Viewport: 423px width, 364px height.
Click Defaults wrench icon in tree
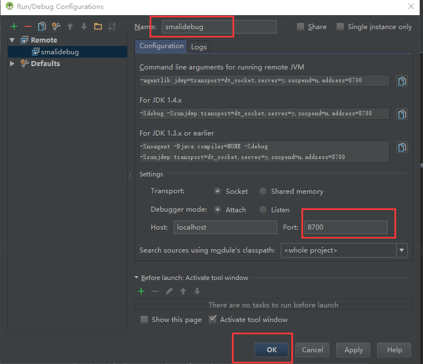coord(25,64)
